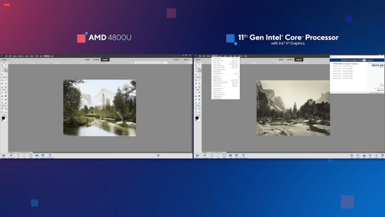Open the File menu in AMD window
This screenshot has height=217, width=385.
6,56
